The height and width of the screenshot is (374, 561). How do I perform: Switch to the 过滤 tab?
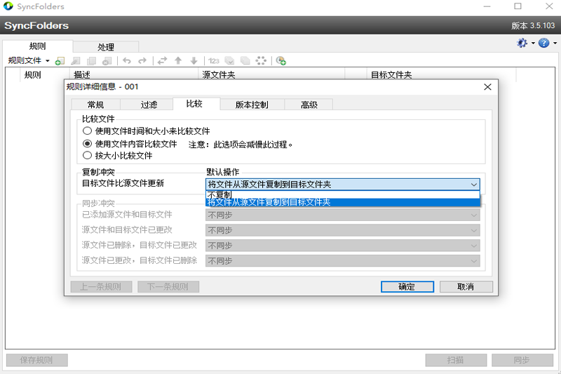pyautogui.click(x=149, y=105)
